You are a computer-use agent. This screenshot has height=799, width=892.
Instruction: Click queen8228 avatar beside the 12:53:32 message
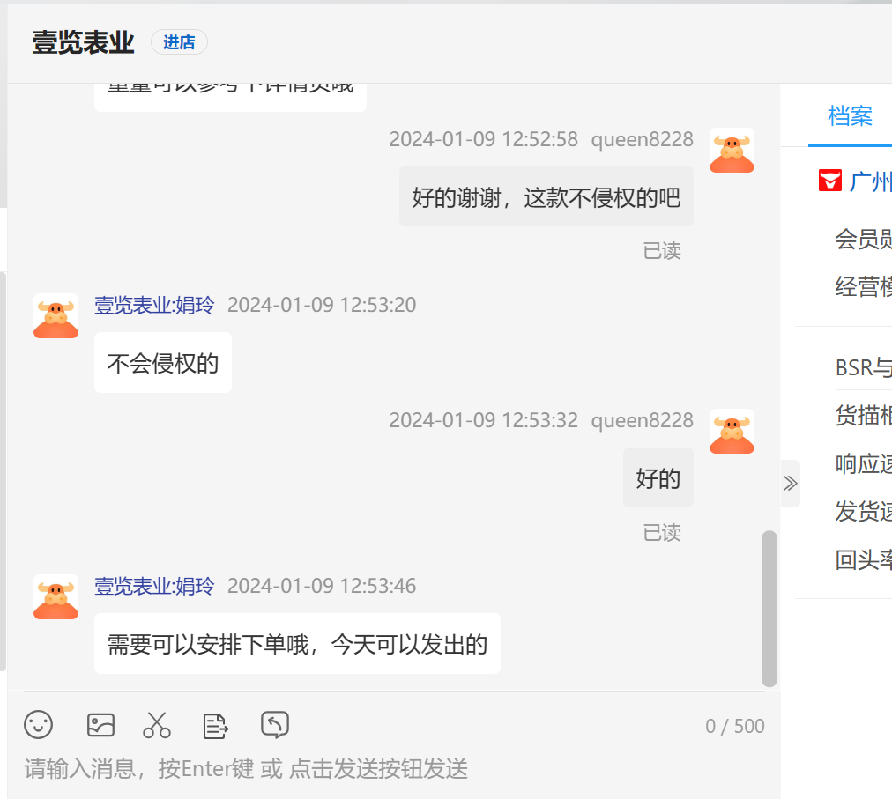pos(732,432)
